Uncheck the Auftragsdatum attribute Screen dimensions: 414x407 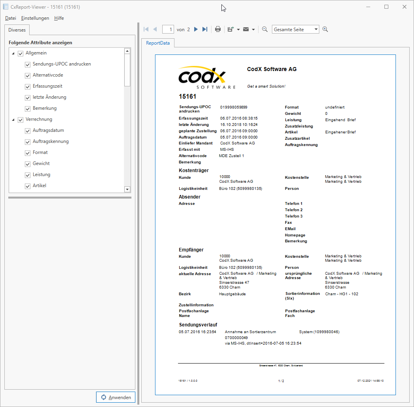tap(28, 131)
